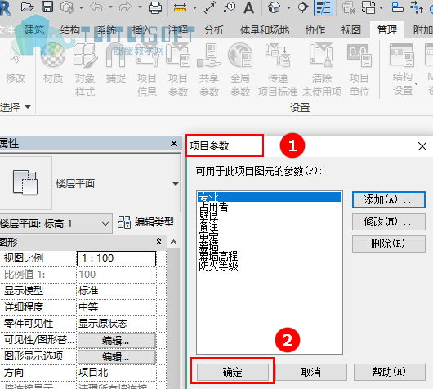Screen dimensions: 433x389
Task: Open default 3D view house icon
Action: click(274, 7)
